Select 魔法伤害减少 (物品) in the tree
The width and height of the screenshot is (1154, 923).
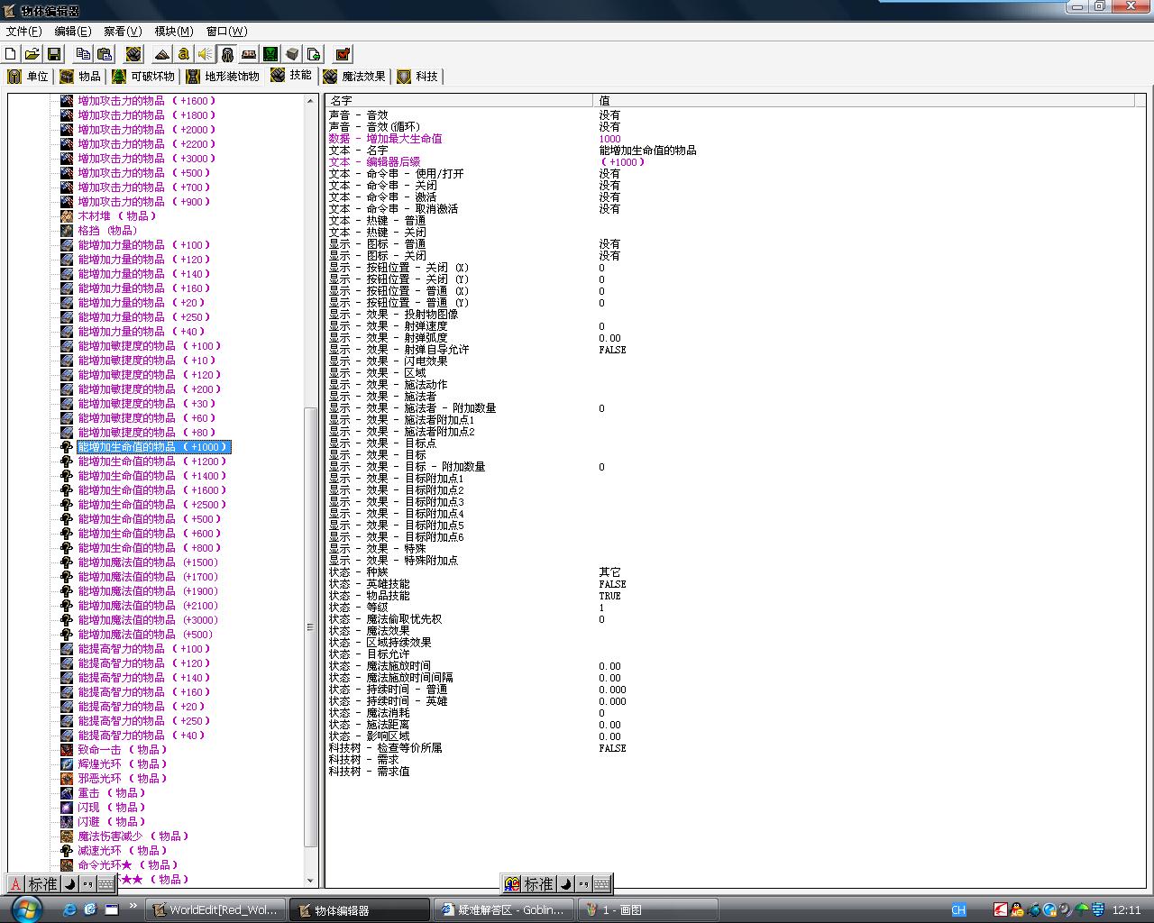tap(133, 836)
